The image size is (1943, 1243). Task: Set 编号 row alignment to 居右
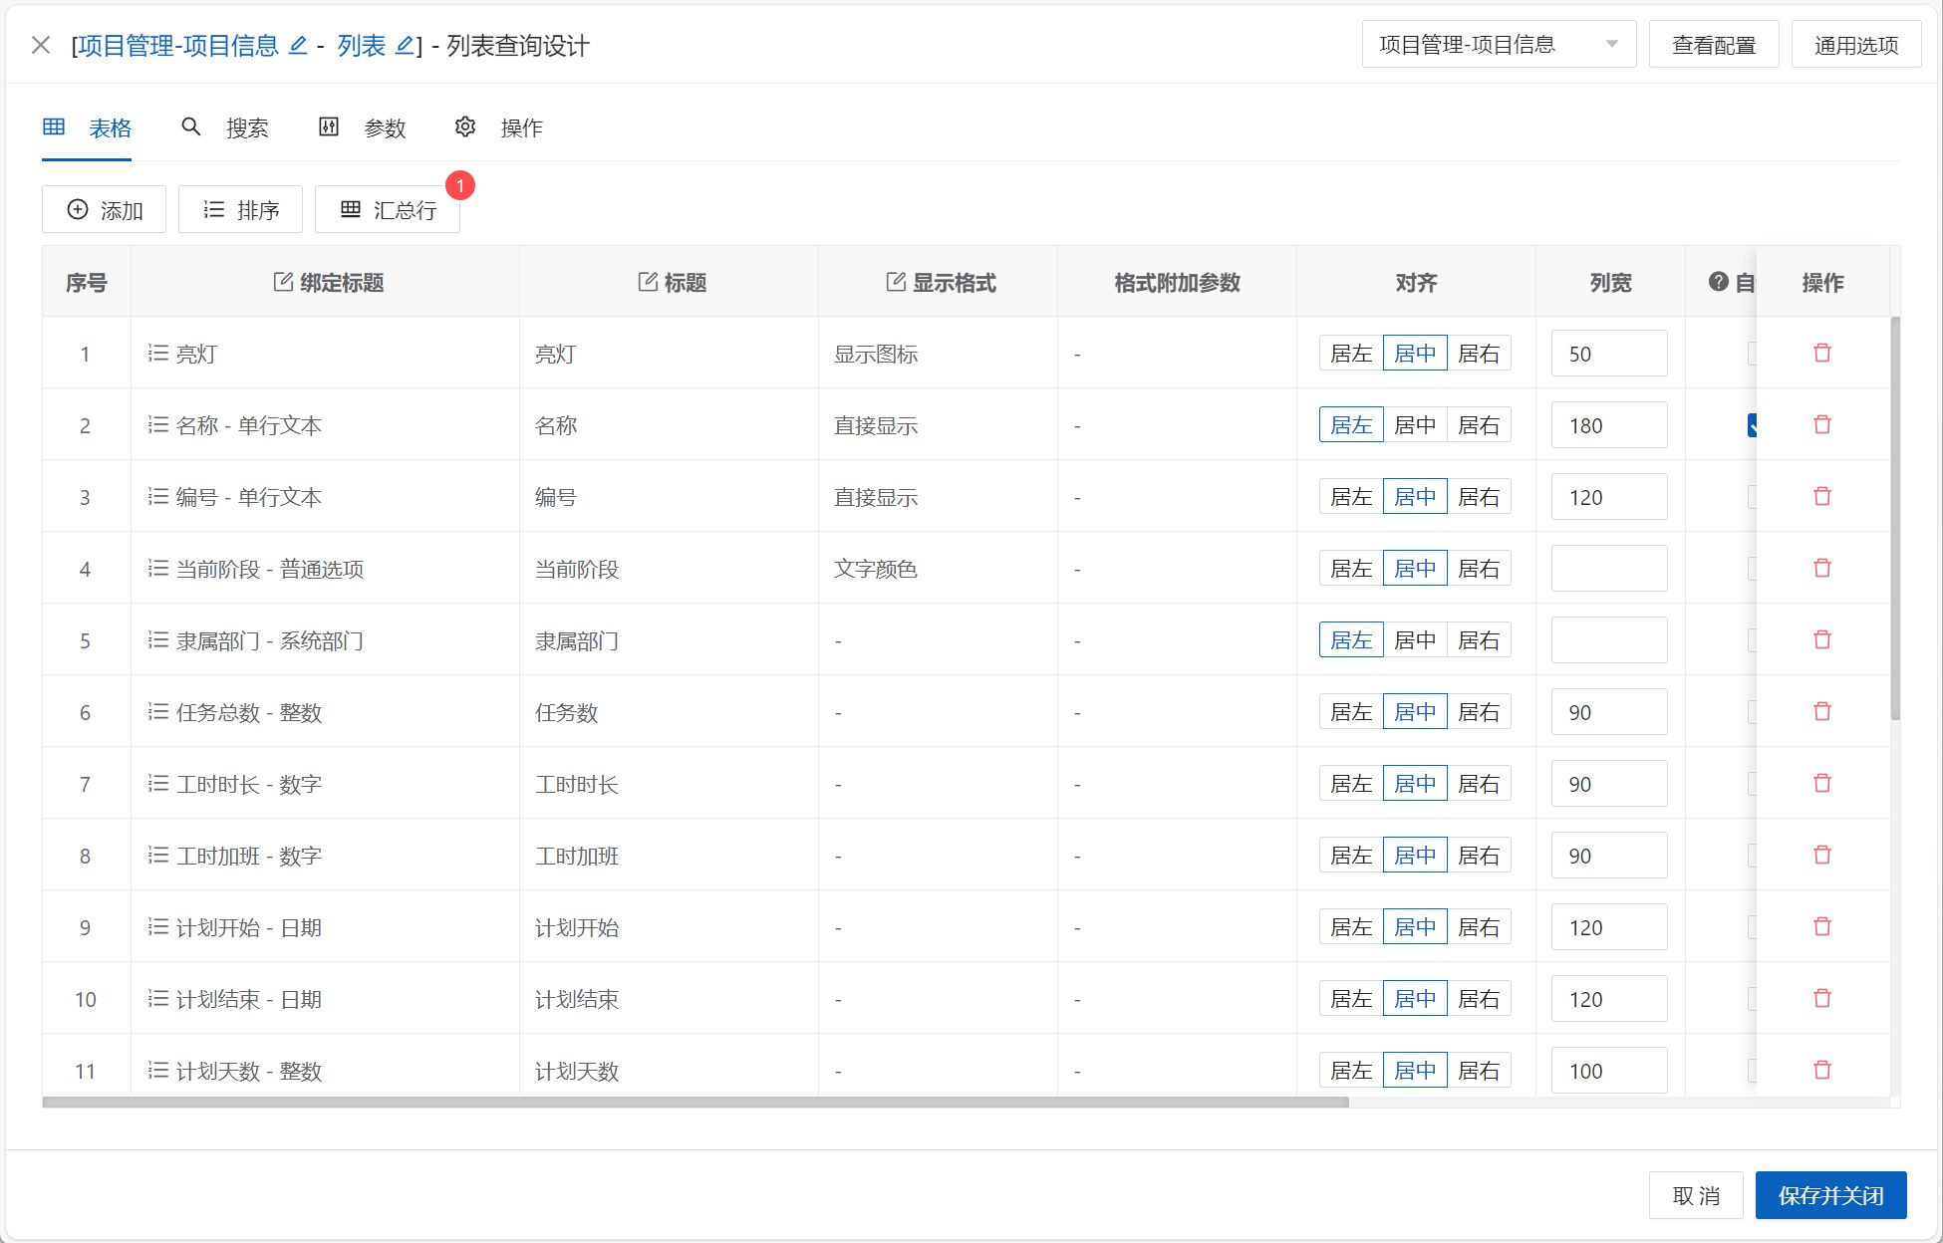pos(1479,497)
